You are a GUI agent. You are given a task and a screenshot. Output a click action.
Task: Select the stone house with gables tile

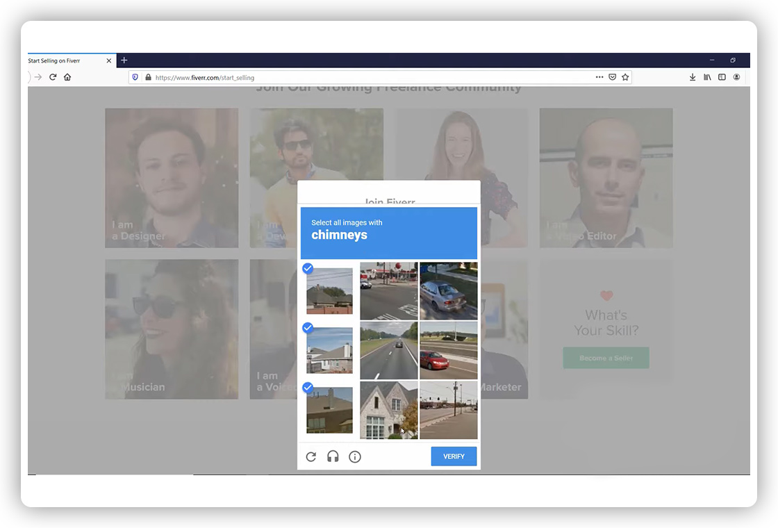pyautogui.click(x=388, y=410)
